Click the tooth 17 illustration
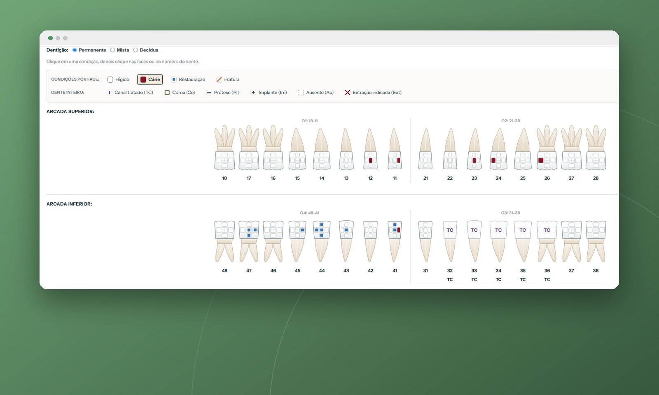Image resolution: width=659 pixels, height=395 pixels. click(x=249, y=147)
